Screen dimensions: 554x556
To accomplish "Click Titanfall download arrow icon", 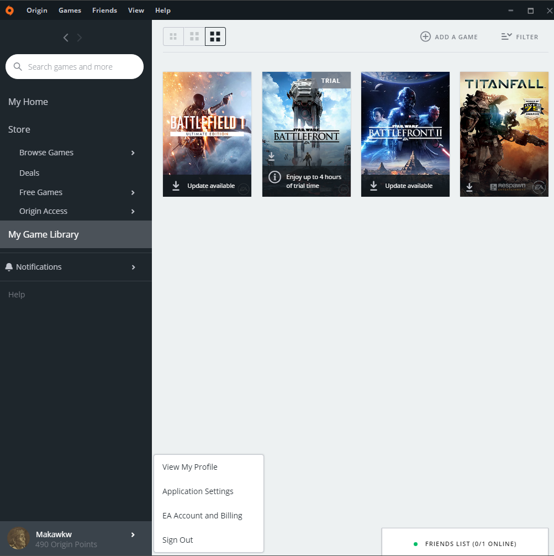I will pos(469,187).
